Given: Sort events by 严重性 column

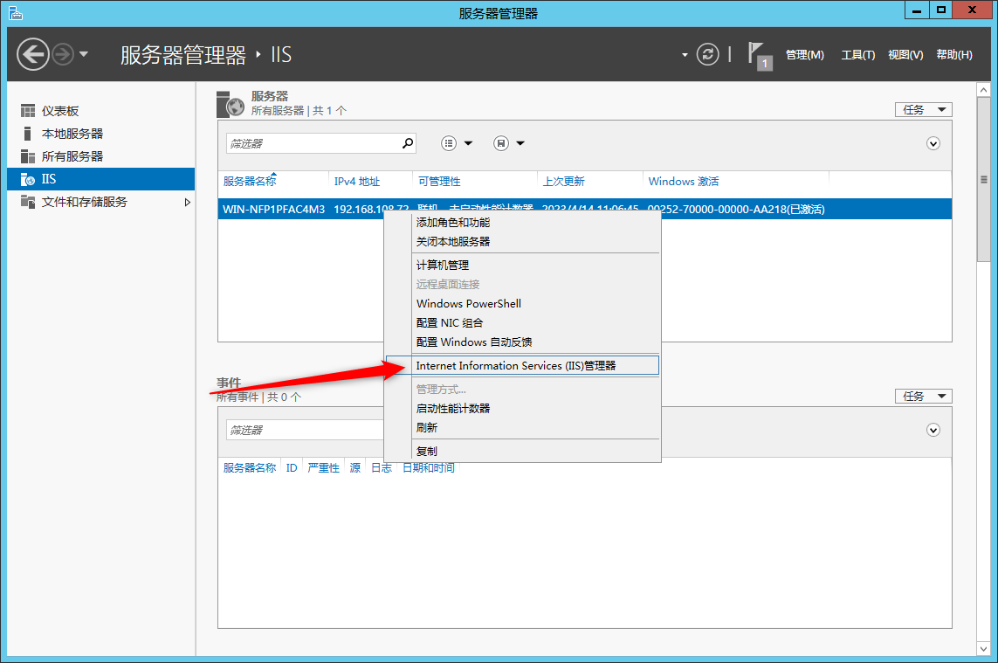Looking at the screenshot, I should tap(323, 468).
